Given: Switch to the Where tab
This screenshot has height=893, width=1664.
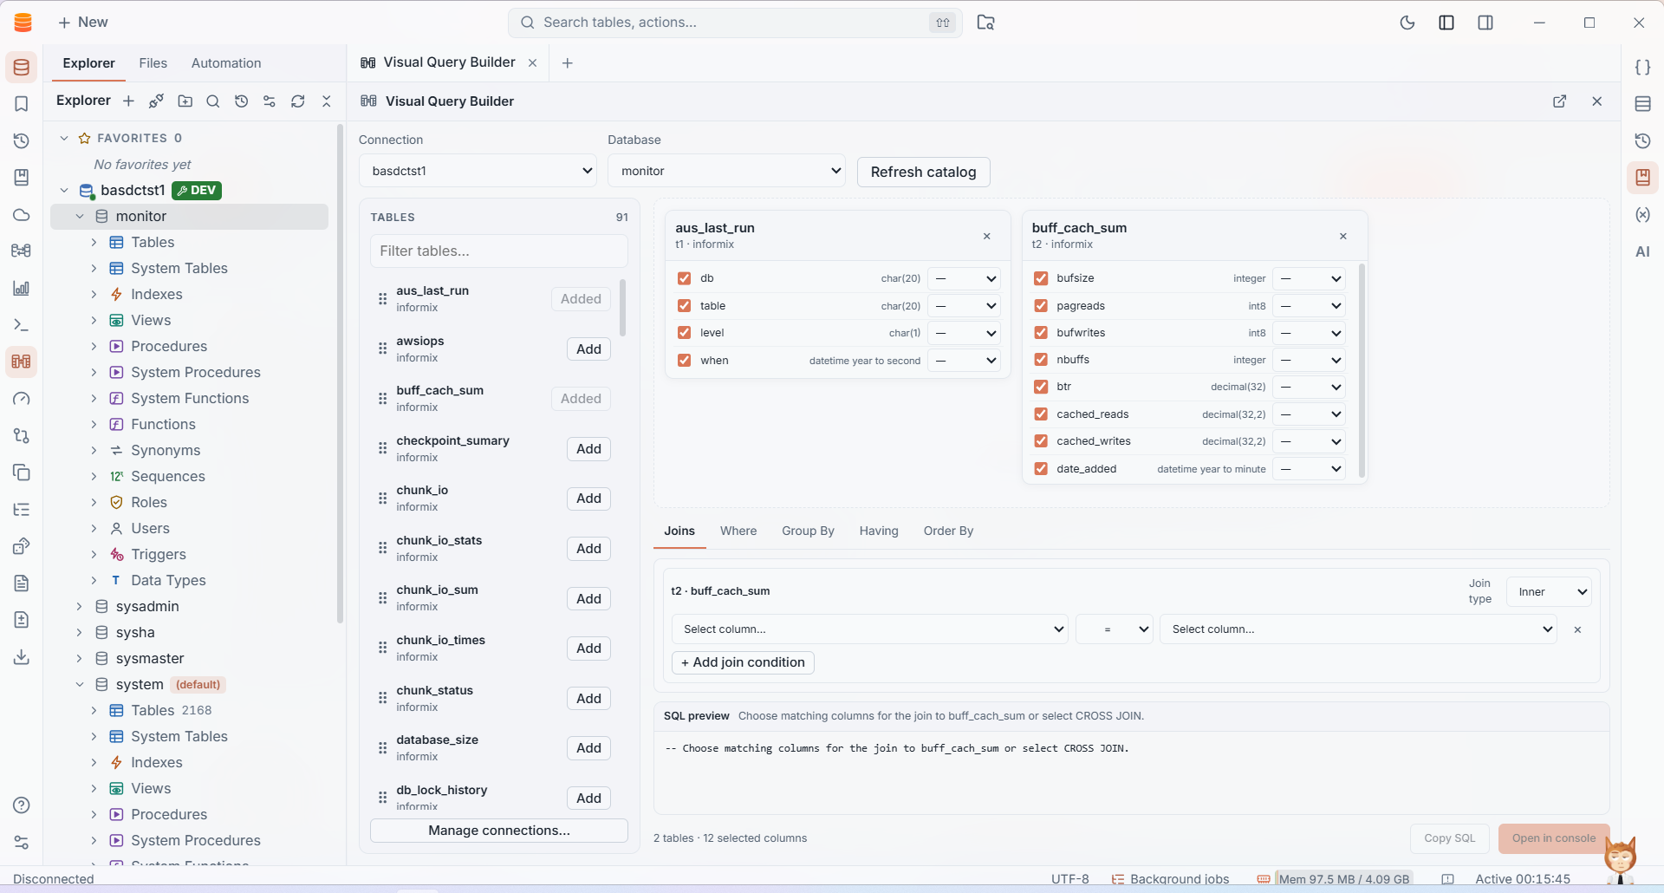Looking at the screenshot, I should click(738, 531).
